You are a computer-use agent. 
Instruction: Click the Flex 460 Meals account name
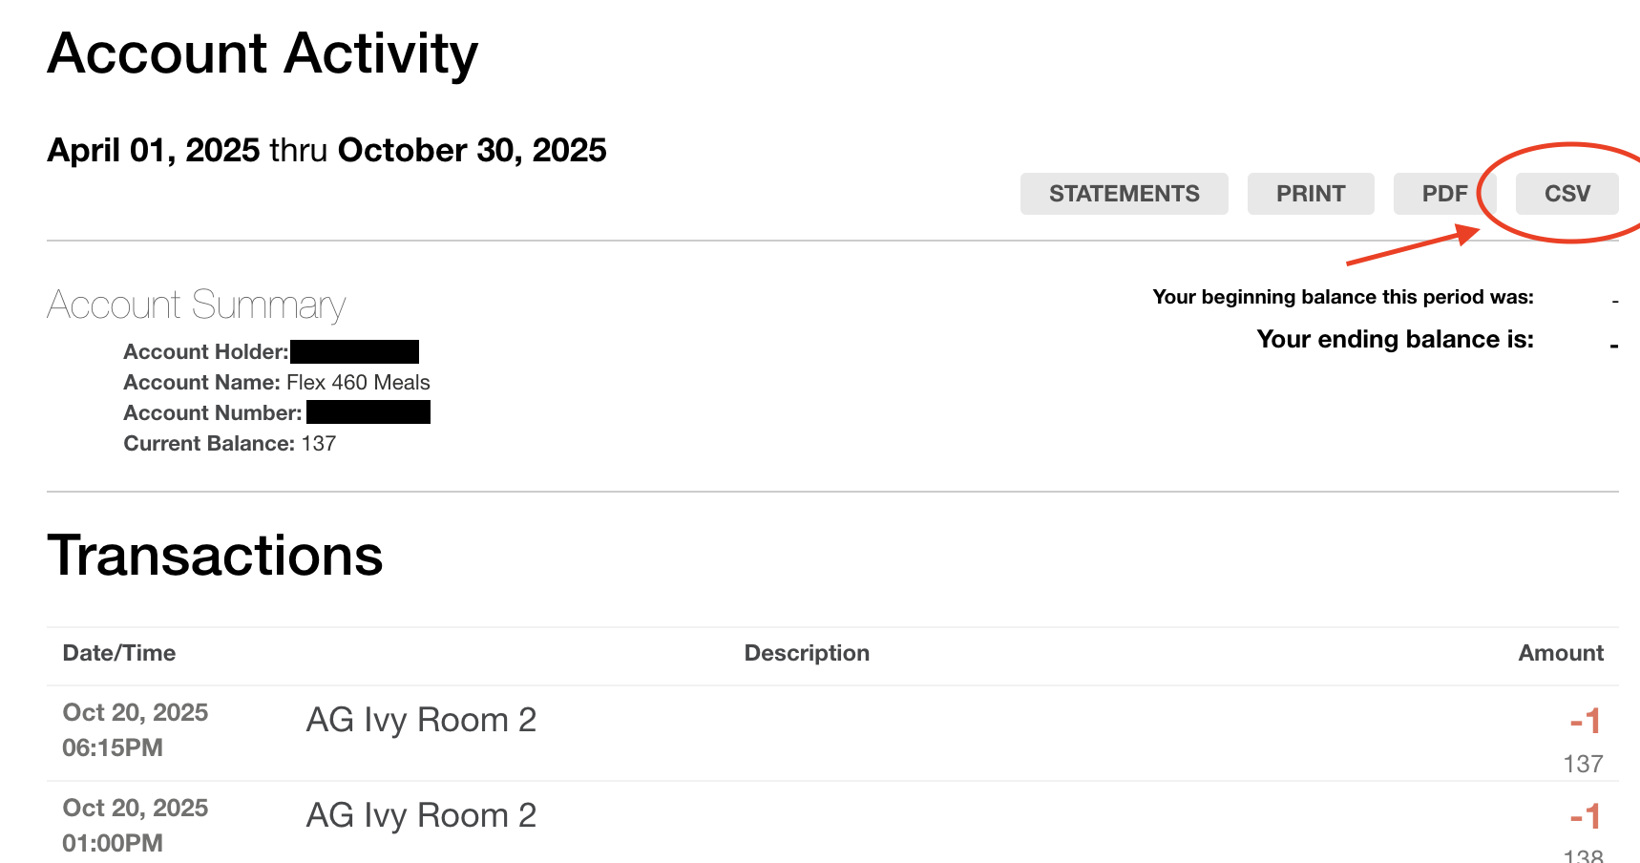tap(358, 383)
